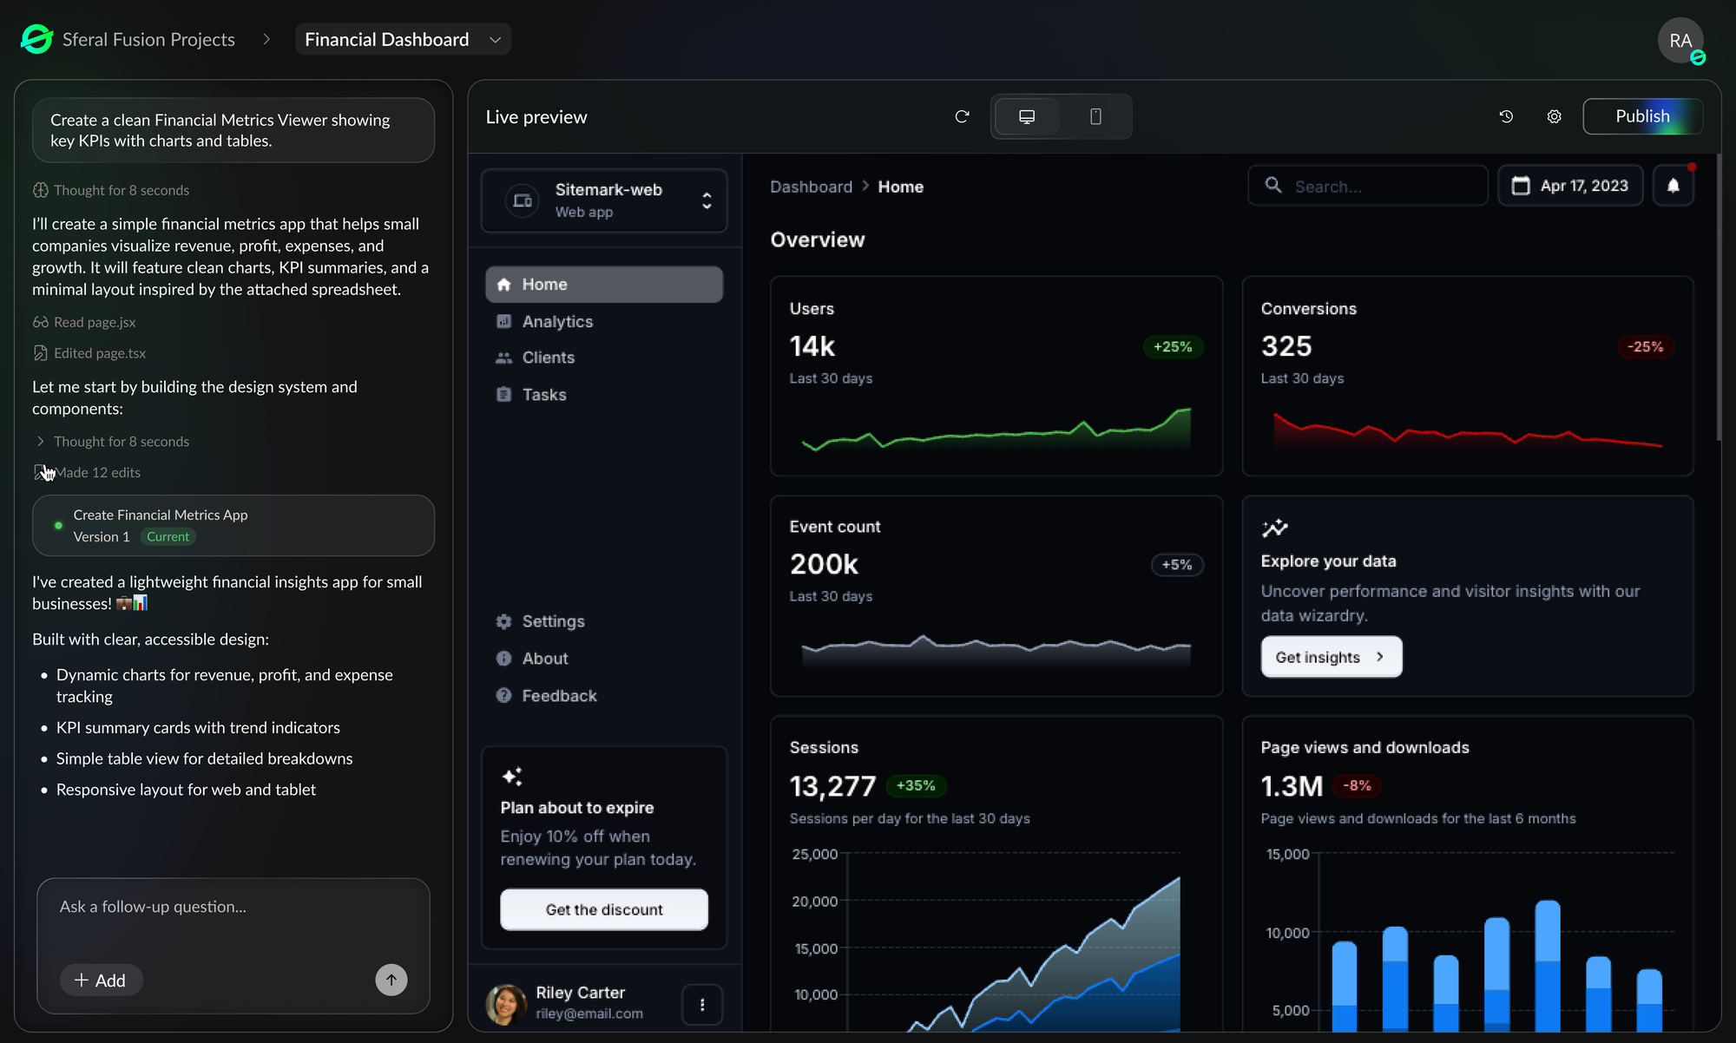Click the Overview heading
Screen dimensions: 1736x1043
pos(818,239)
